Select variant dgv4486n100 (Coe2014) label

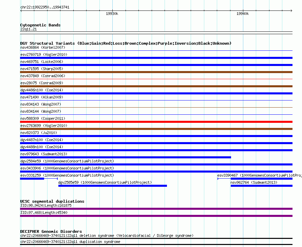click(x=42, y=90)
